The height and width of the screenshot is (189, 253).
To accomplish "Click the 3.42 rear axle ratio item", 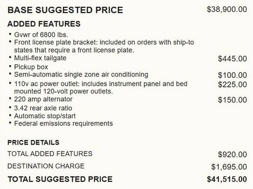I will (x=43, y=108).
